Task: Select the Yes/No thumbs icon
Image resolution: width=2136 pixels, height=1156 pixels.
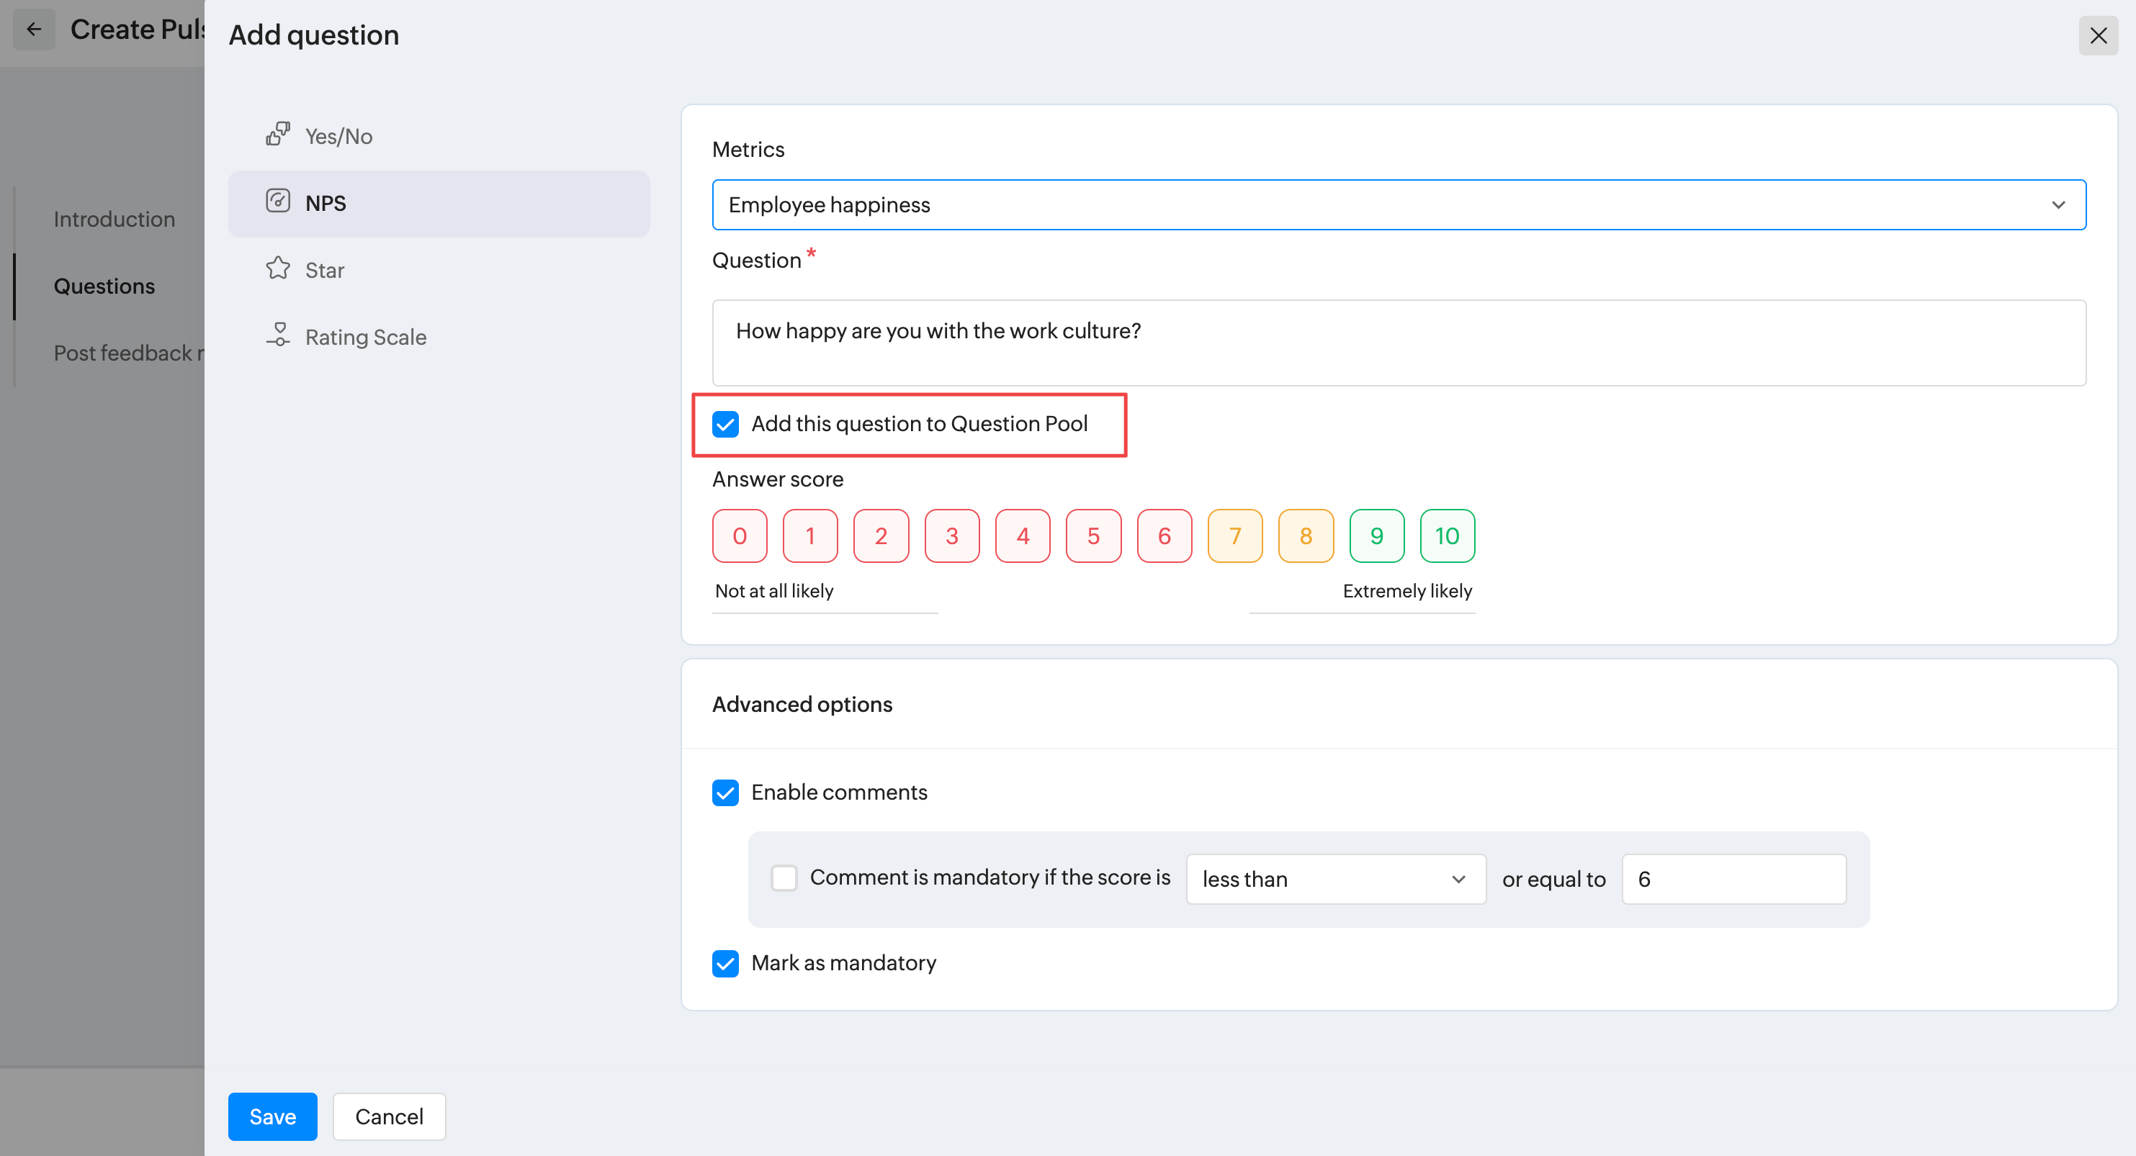Action: 278,135
